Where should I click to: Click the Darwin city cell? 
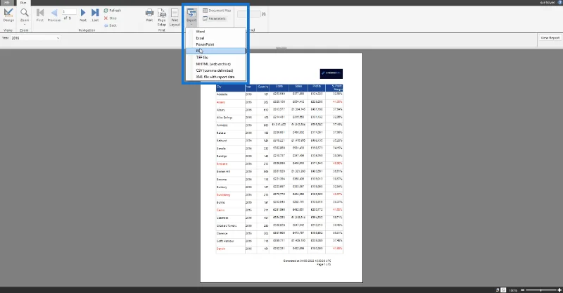pyautogui.click(x=231, y=249)
